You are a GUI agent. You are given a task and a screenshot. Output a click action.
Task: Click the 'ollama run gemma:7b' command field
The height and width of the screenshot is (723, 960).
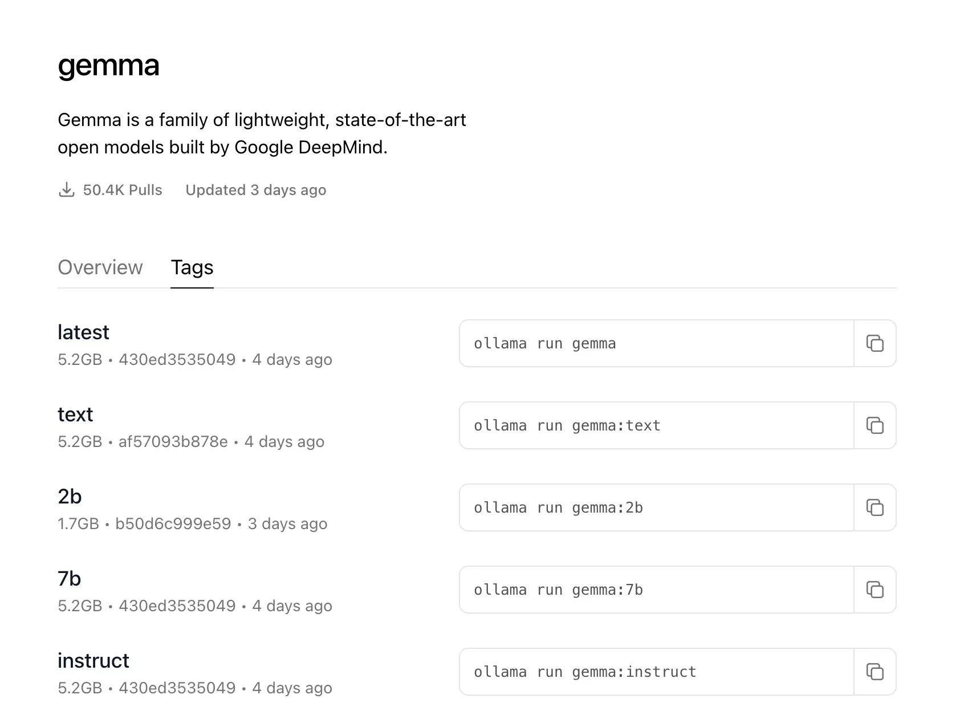tap(656, 590)
